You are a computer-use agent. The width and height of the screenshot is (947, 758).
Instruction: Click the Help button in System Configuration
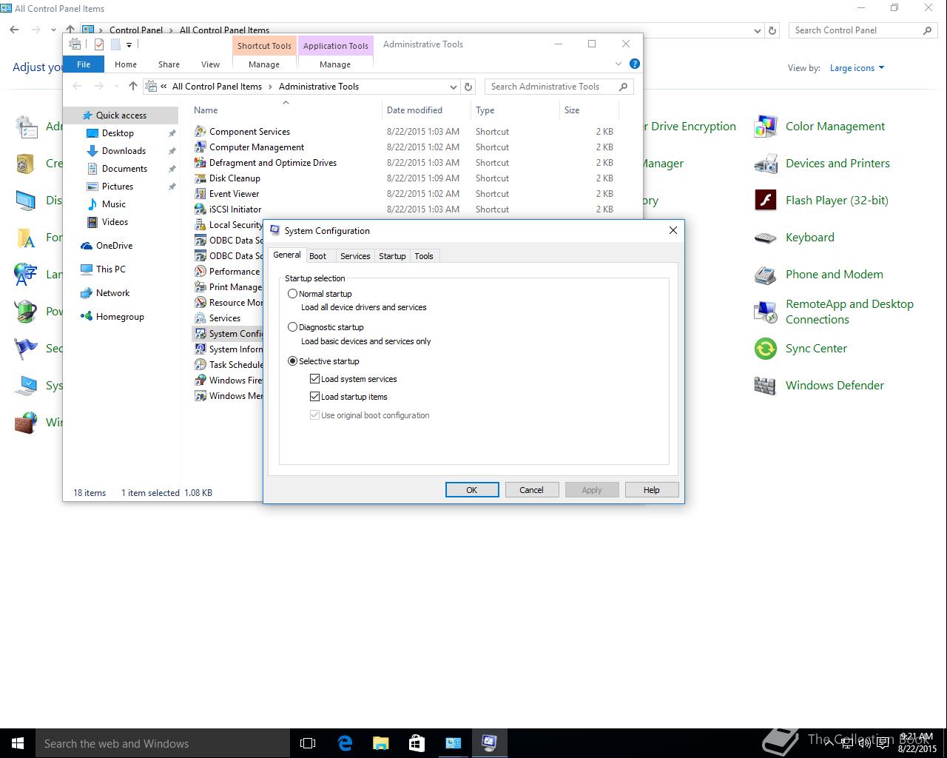tap(651, 490)
